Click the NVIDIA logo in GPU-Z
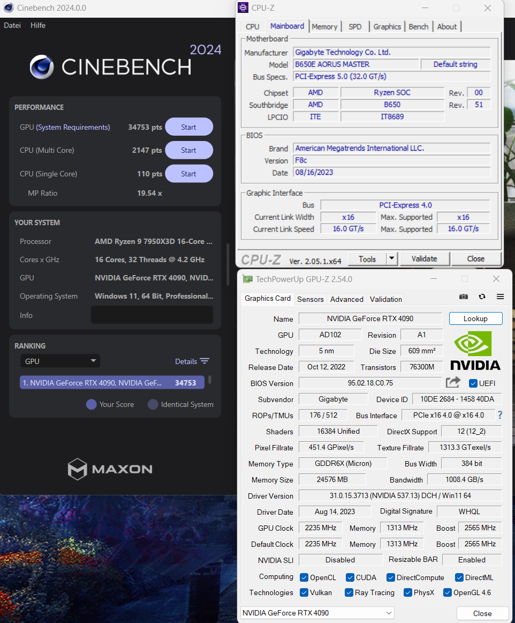Screen dimensions: 515x623 click(x=475, y=351)
